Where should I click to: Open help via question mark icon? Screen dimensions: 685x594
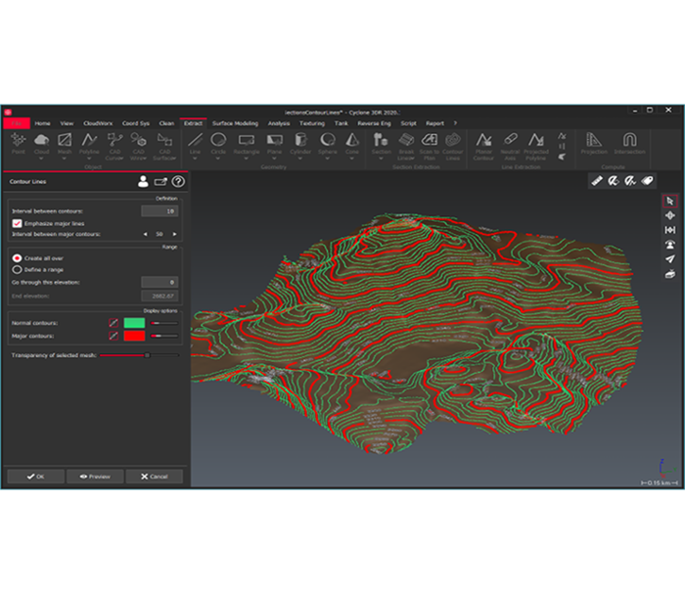(x=178, y=182)
